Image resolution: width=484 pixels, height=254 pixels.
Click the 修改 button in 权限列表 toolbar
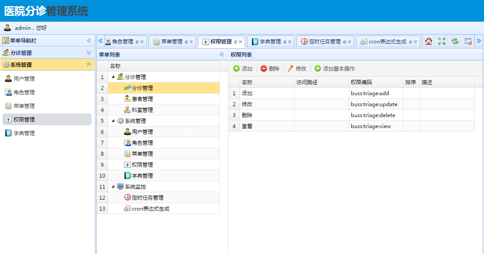297,69
